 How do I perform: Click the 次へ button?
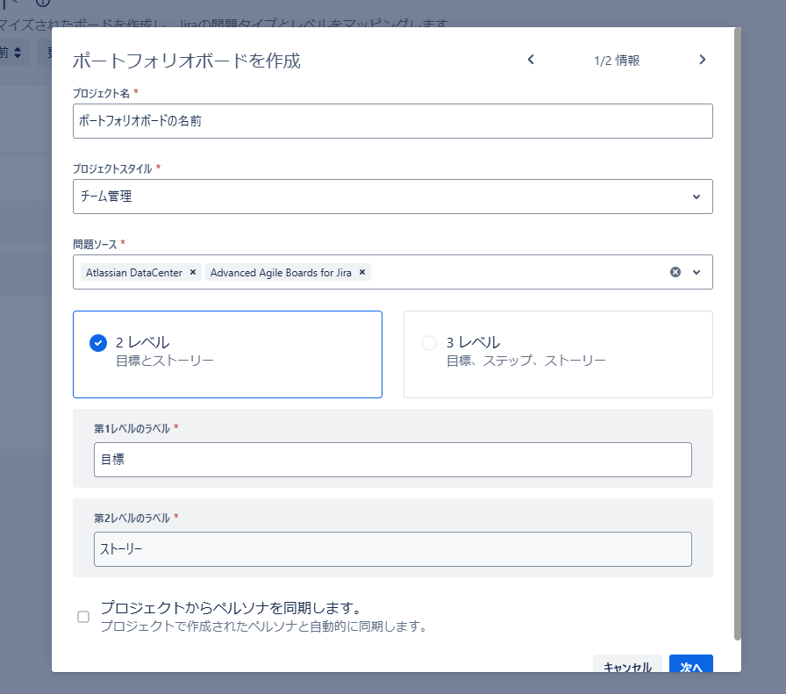tap(690, 667)
